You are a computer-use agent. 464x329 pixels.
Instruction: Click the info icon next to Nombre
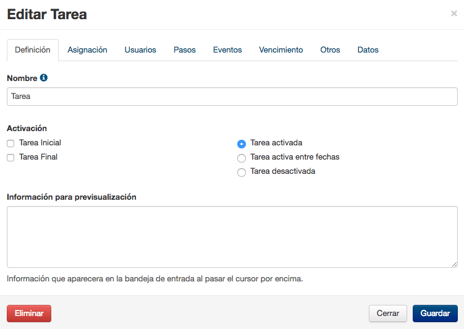pos(43,77)
